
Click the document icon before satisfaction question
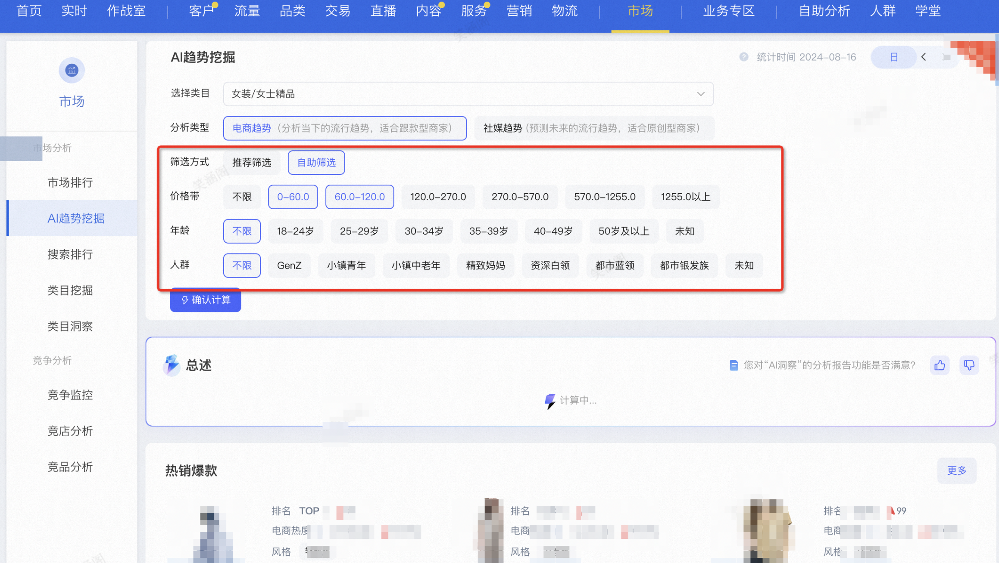(x=734, y=365)
